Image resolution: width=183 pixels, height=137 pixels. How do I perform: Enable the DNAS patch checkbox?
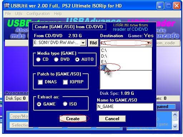[40, 82]
